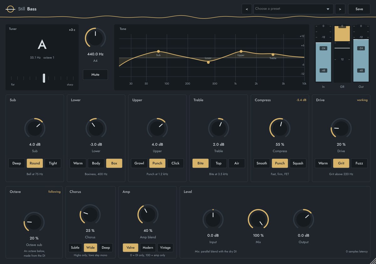Choose Smooth compressor style
Screen dimensions: 376x264
262,163
